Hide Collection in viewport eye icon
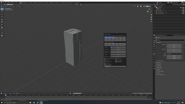Screen dimensions: 185x104 (182, 8)
